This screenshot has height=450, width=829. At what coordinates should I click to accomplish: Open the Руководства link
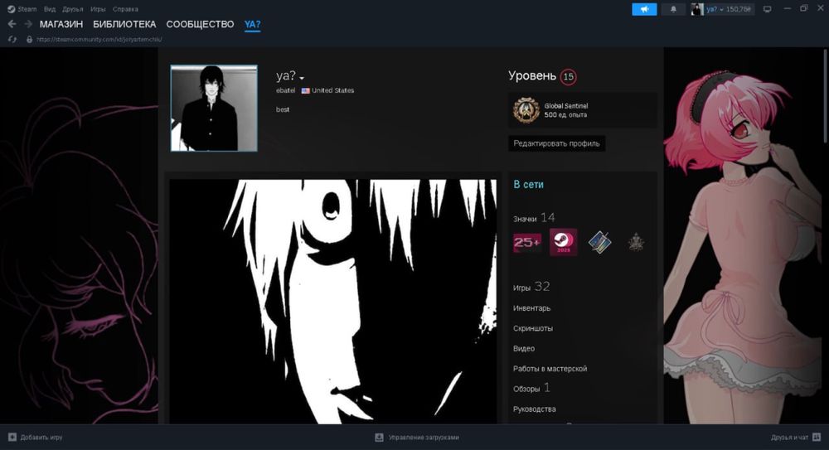(x=535, y=409)
